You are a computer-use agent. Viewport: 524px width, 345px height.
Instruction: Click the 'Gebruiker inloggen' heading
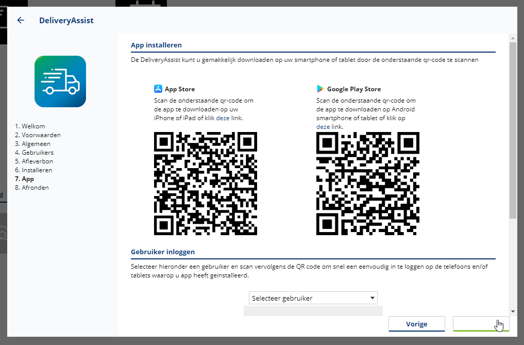[163, 252]
